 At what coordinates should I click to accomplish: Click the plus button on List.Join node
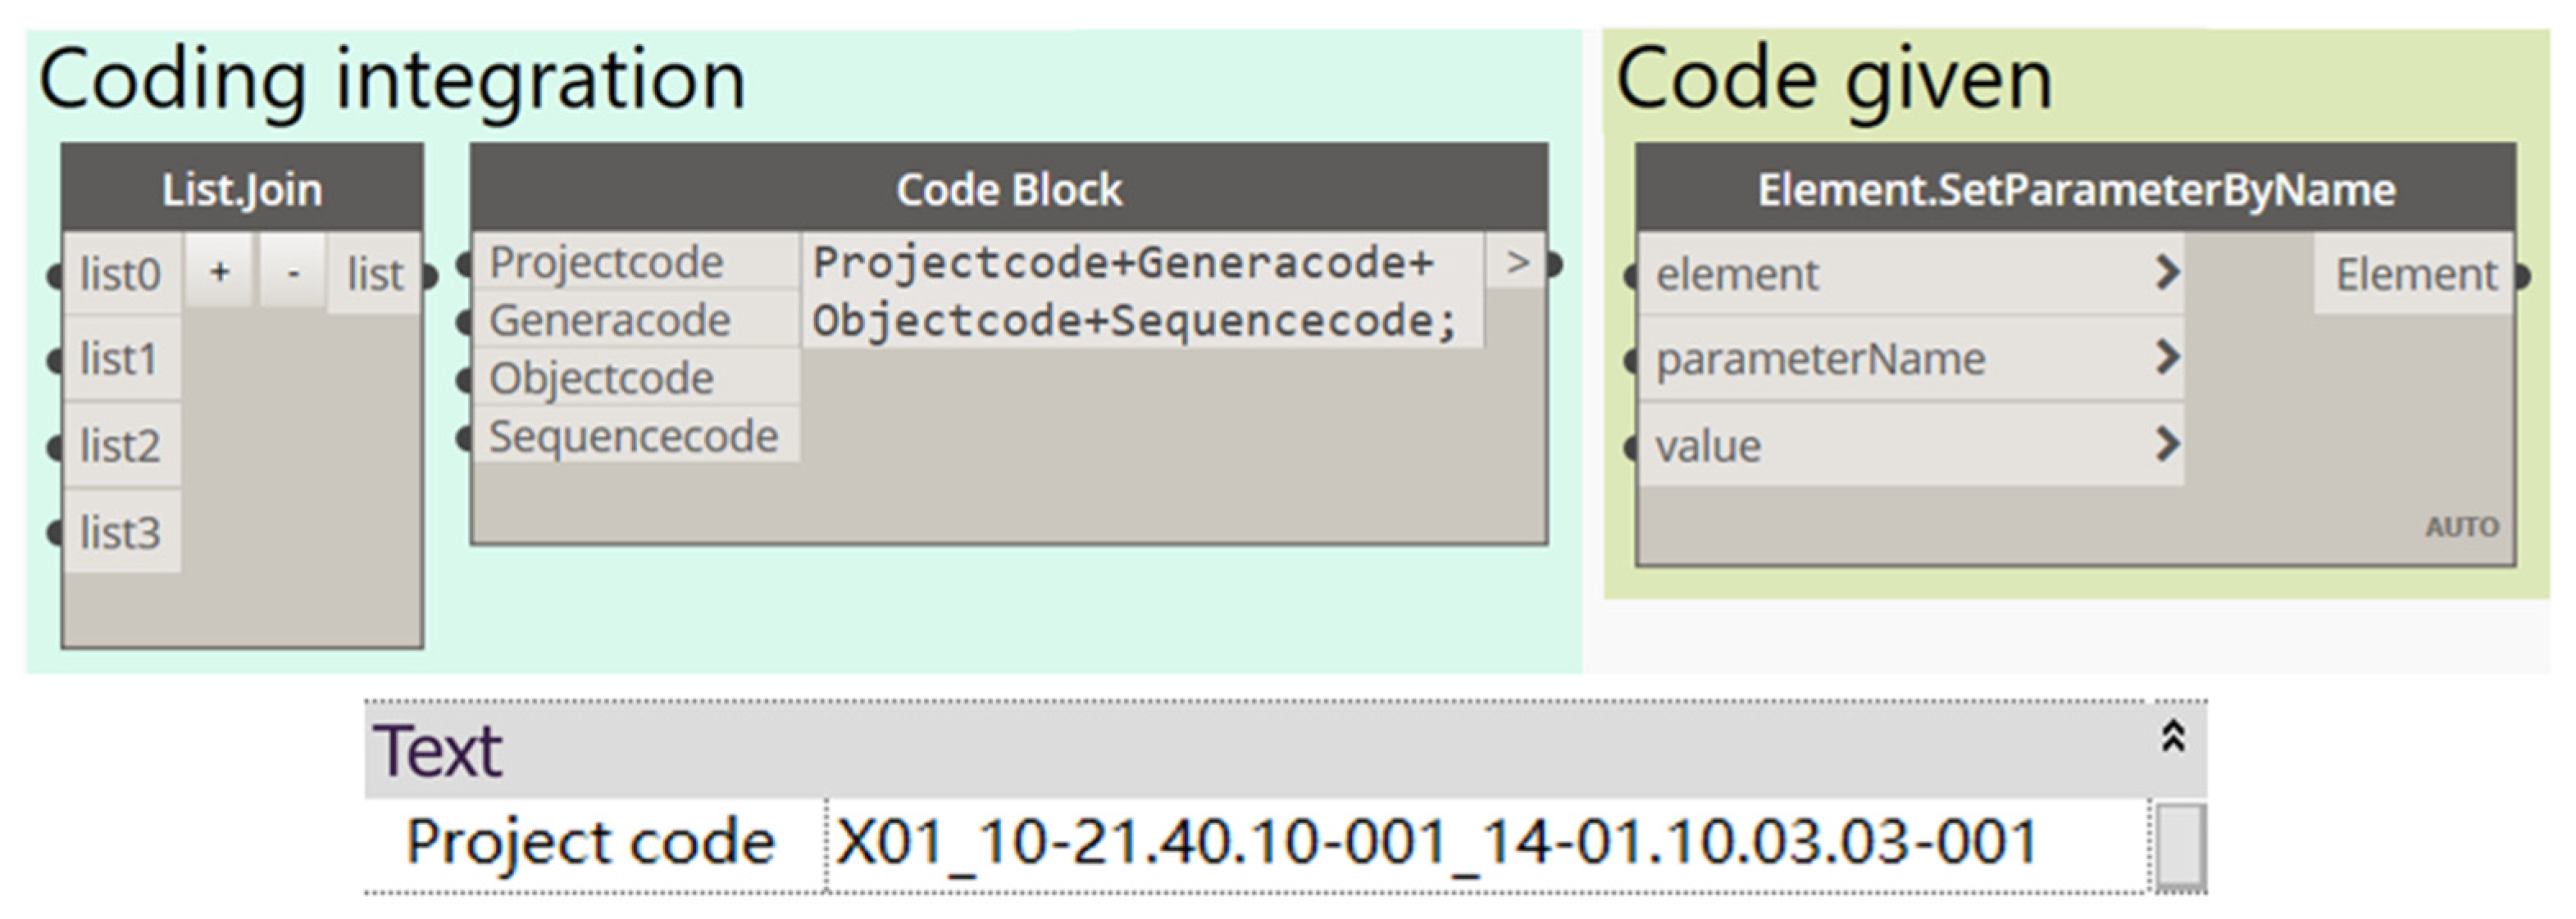219,272
